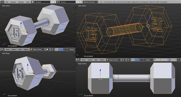Viewport: 181px width, 97px height.
Task: Open Add menu in right viewport header
Action: tap(96, 60)
